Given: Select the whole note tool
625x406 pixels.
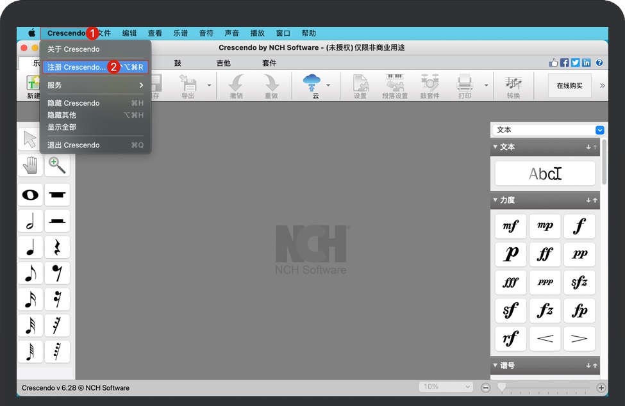Looking at the screenshot, I should pos(30,195).
